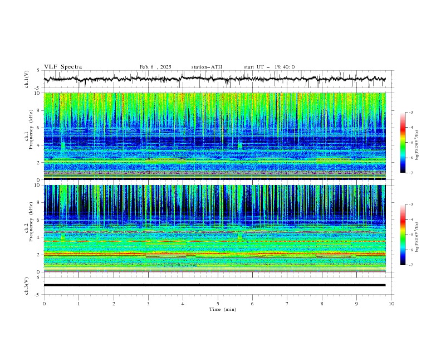Viewport: 441px width, 341px height.
Task: Click the "station=ATH" header label
Action: [x=207, y=67]
